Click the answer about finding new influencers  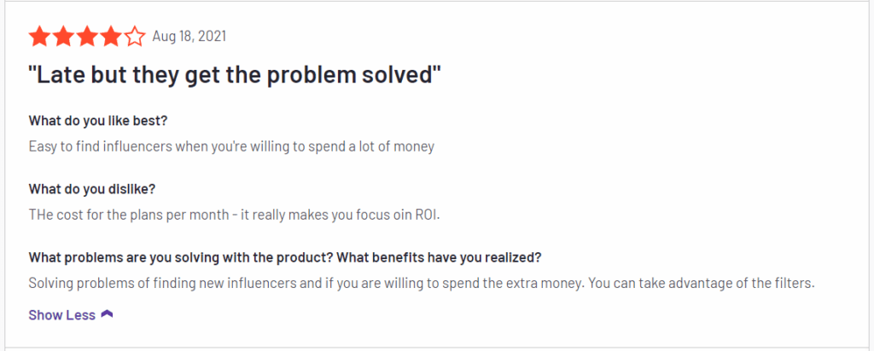(x=422, y=283)
